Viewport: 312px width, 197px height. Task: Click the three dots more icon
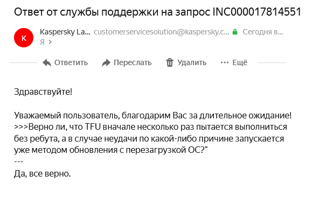coord(225,62)
